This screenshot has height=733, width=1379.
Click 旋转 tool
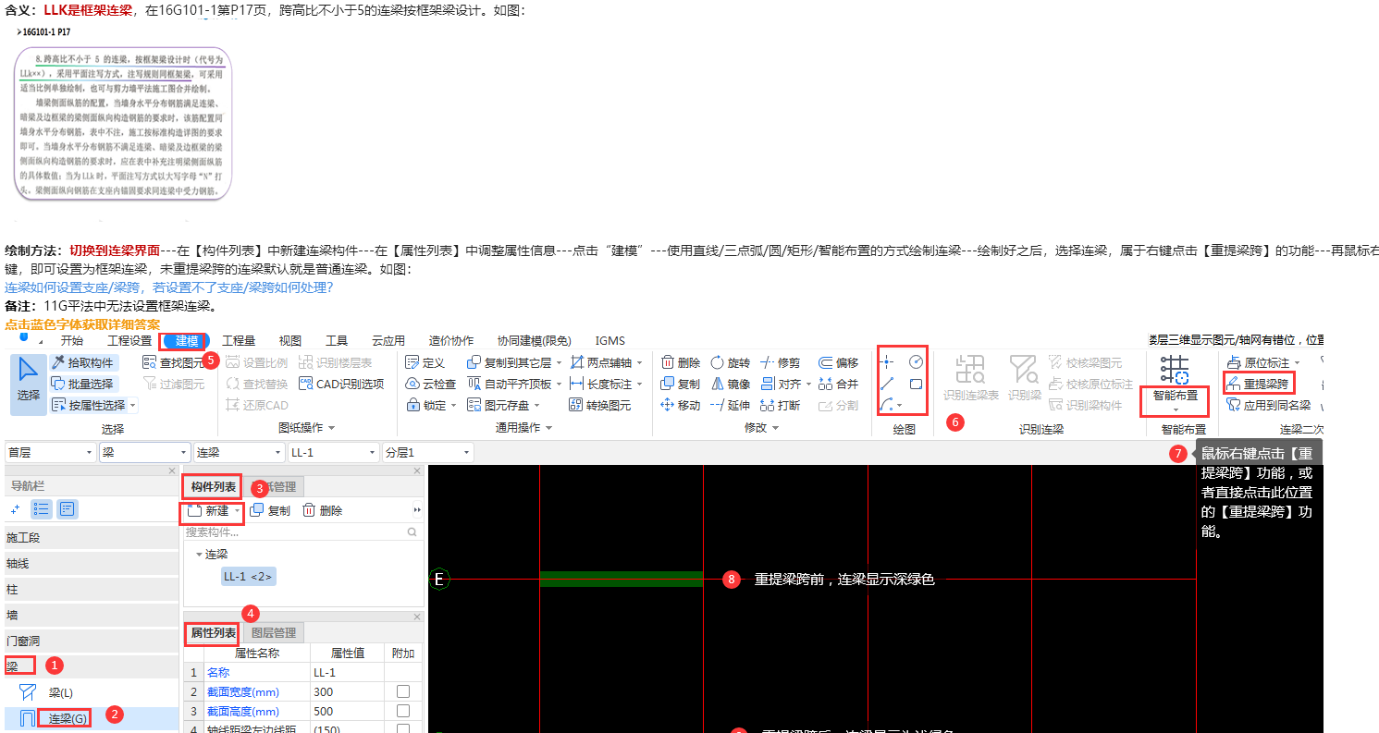coord(731,362)
